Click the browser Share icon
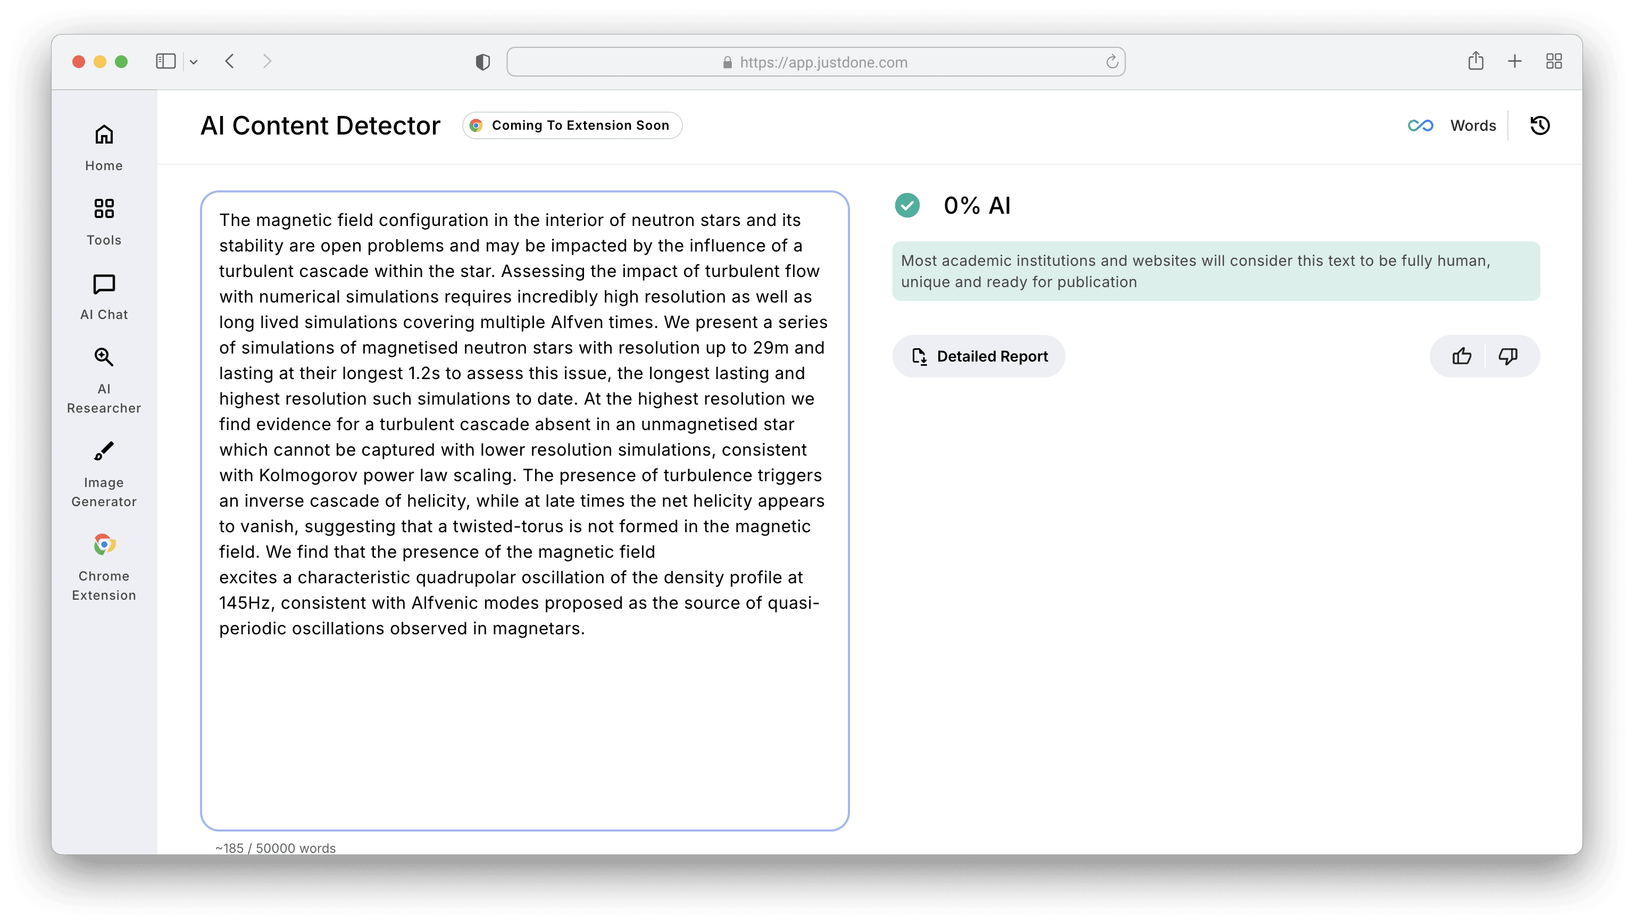 [x=1475, y=61]
